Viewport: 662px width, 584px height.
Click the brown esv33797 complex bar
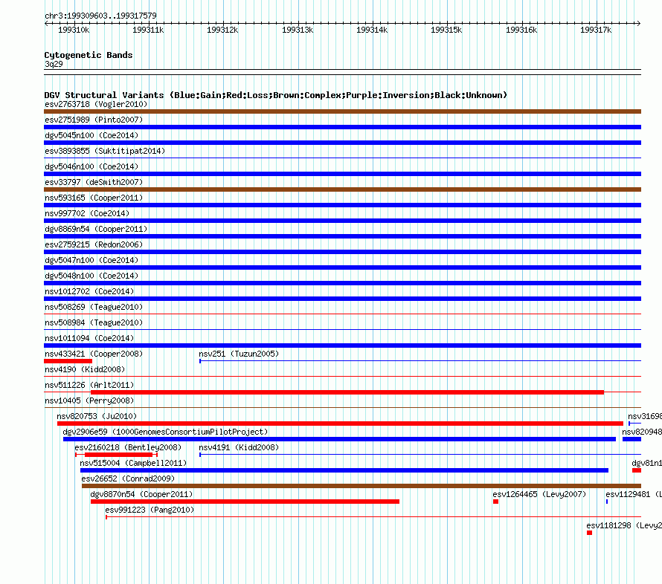point(343,189)
